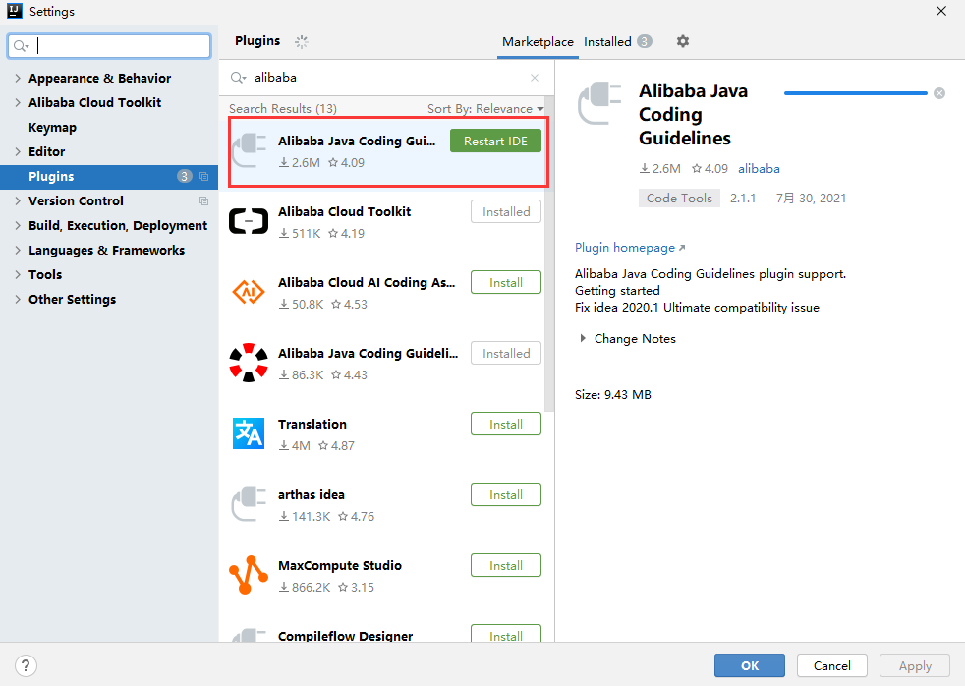
Task: Click the copy icon beside Version Control
Action: pyautogui.click(x=203, y=201)
